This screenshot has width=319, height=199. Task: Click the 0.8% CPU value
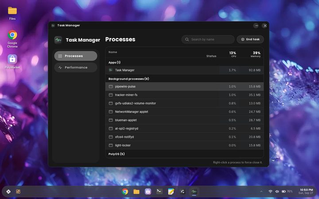232,103
